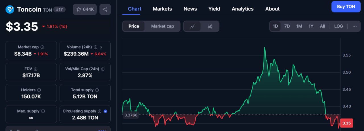Viewport: 364px width, 131px height.
Task: Open the Chart tab
Action: tap(135, 9)
